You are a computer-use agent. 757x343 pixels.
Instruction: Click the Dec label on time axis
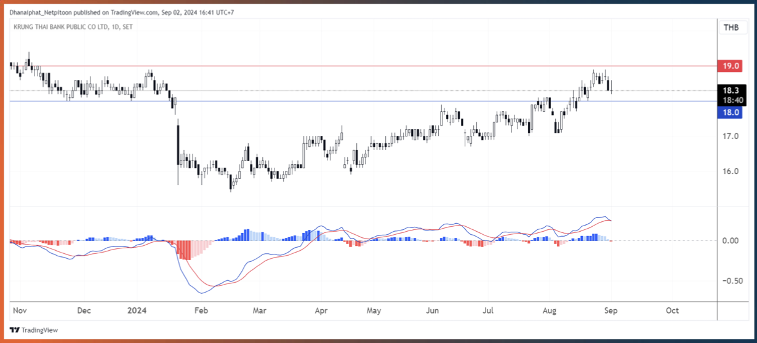point(84,311)
